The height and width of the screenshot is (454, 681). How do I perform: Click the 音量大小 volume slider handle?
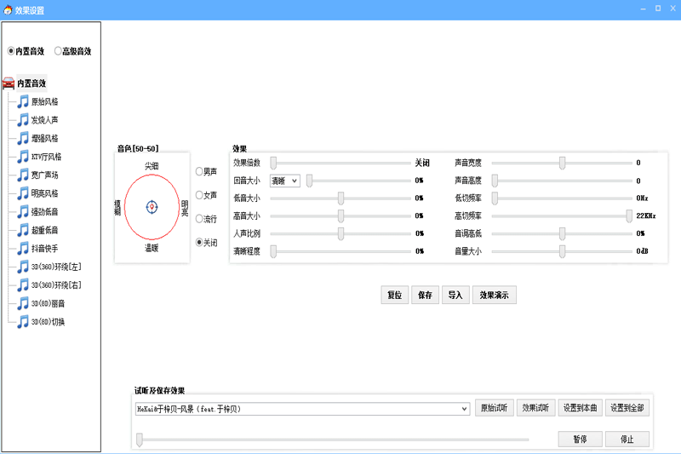pyautogui.click(x=563, y=251)
